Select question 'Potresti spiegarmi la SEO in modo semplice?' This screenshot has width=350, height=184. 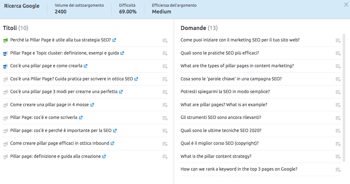coord(225,92)
